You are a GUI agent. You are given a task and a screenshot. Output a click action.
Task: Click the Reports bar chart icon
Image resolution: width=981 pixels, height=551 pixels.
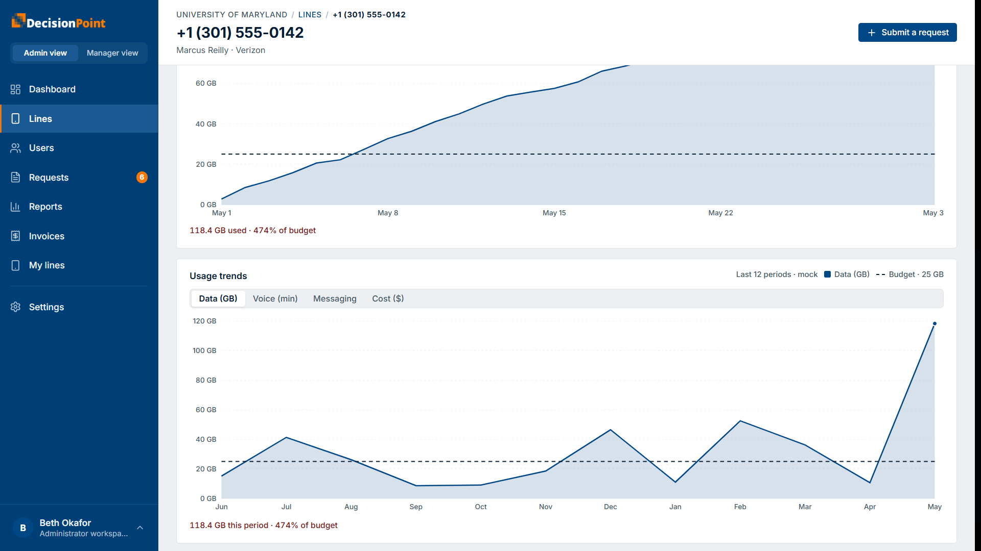click(x=15, y=207)
